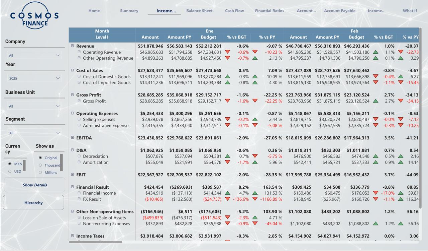Open the Finantial Ratios tab
This screenshot has width=428, height=251.
click(x=270, y=11)
